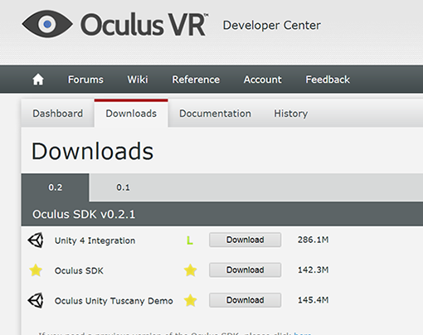Download the Oculus Unity Tuscany Demo
The height and width of the screenshot is (335, 423).
(246, 300)
